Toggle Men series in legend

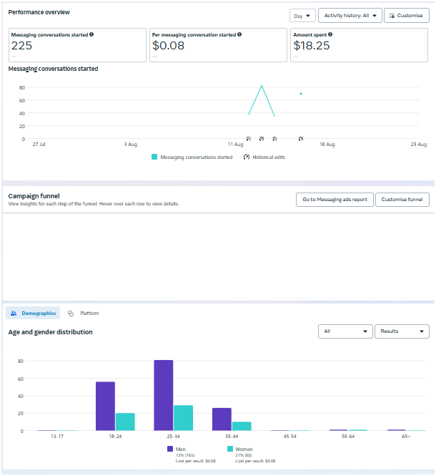(x=170, y=449)
